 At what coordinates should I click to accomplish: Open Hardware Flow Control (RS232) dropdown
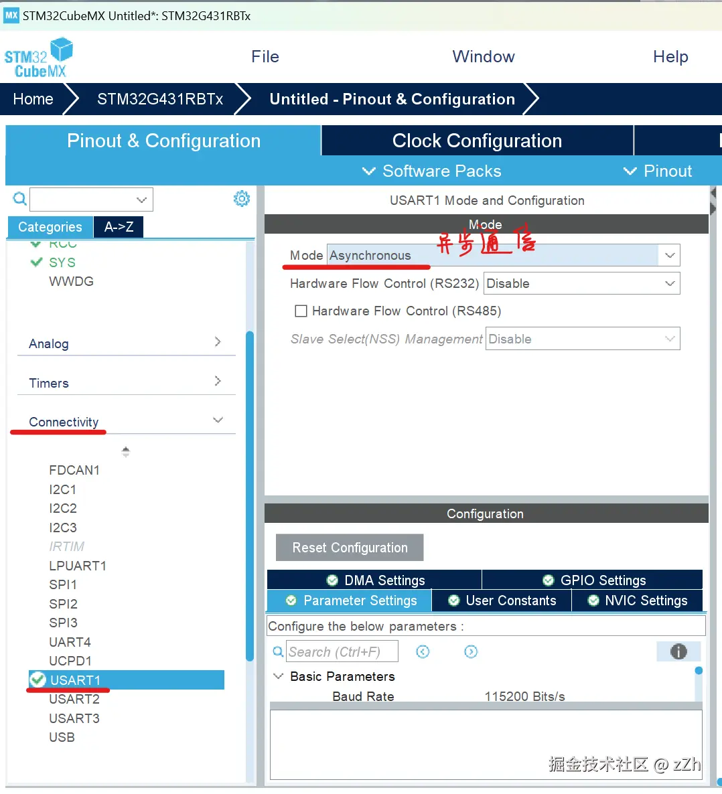pyautogui.click(x=669, y=283)
